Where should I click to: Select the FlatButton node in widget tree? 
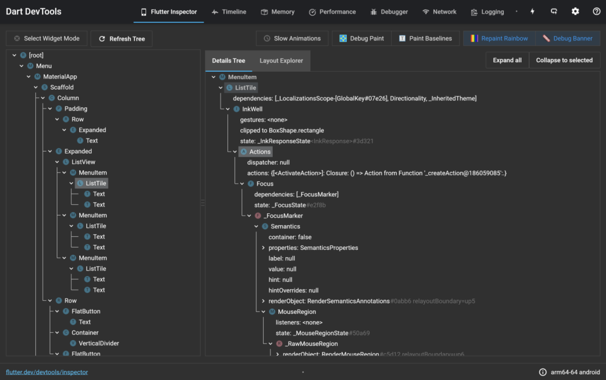(86, 312)
